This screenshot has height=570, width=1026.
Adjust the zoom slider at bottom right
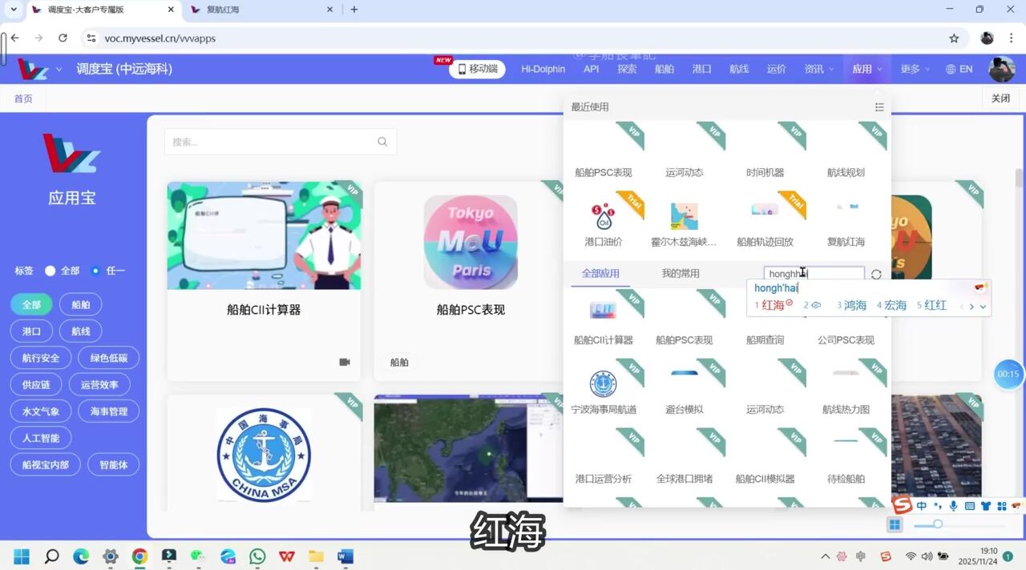(937, 524)
